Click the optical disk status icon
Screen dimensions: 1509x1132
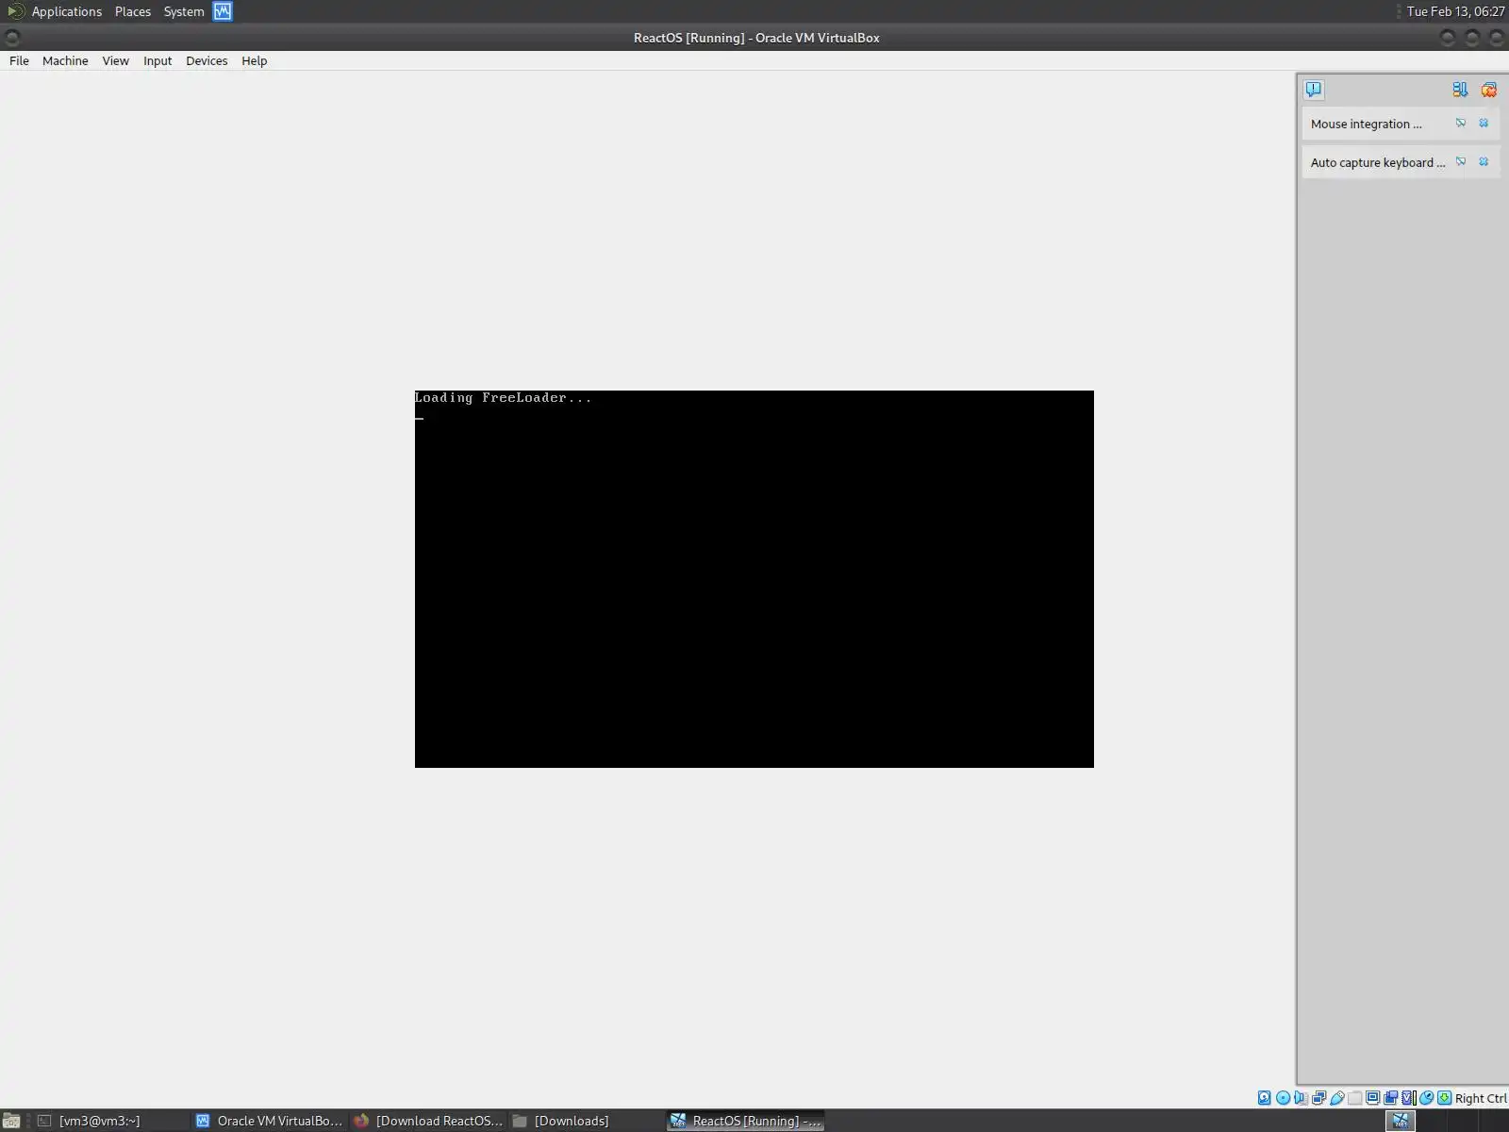pos(1283,1098)
